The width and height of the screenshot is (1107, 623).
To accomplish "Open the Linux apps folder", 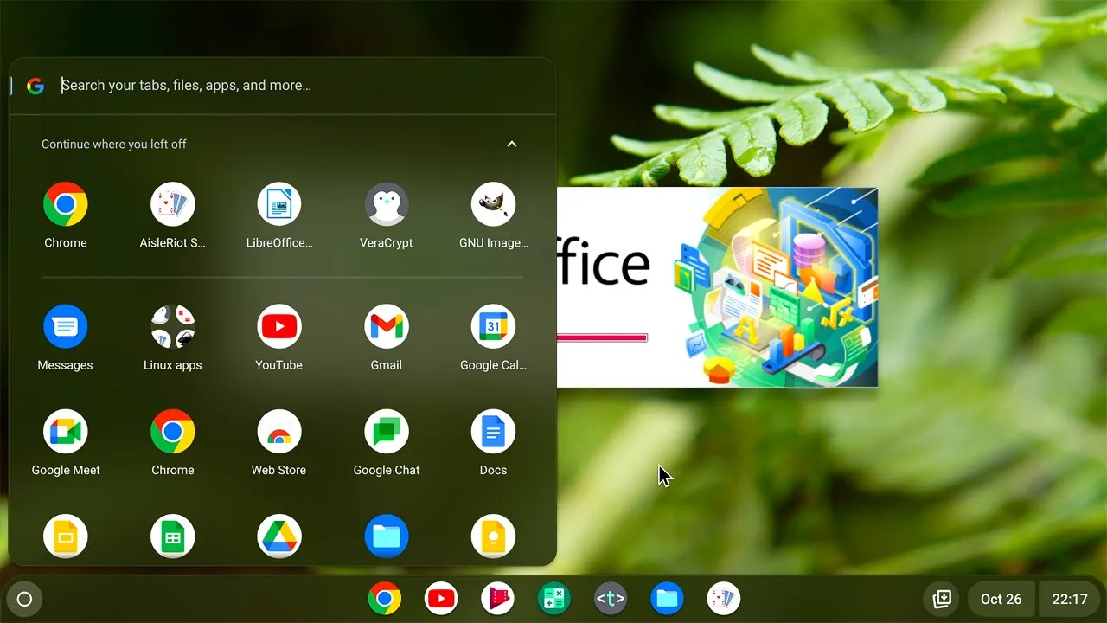I will click(x=173, y=327).
